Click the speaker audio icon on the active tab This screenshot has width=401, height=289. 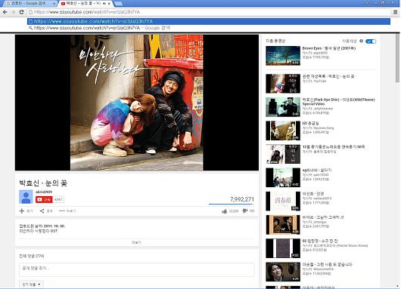coord(104,4)
